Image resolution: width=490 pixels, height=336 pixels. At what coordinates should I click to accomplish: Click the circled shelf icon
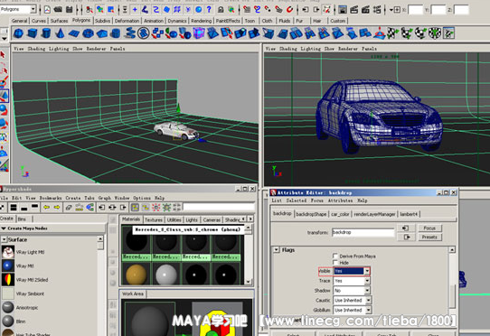pos(144,33)
